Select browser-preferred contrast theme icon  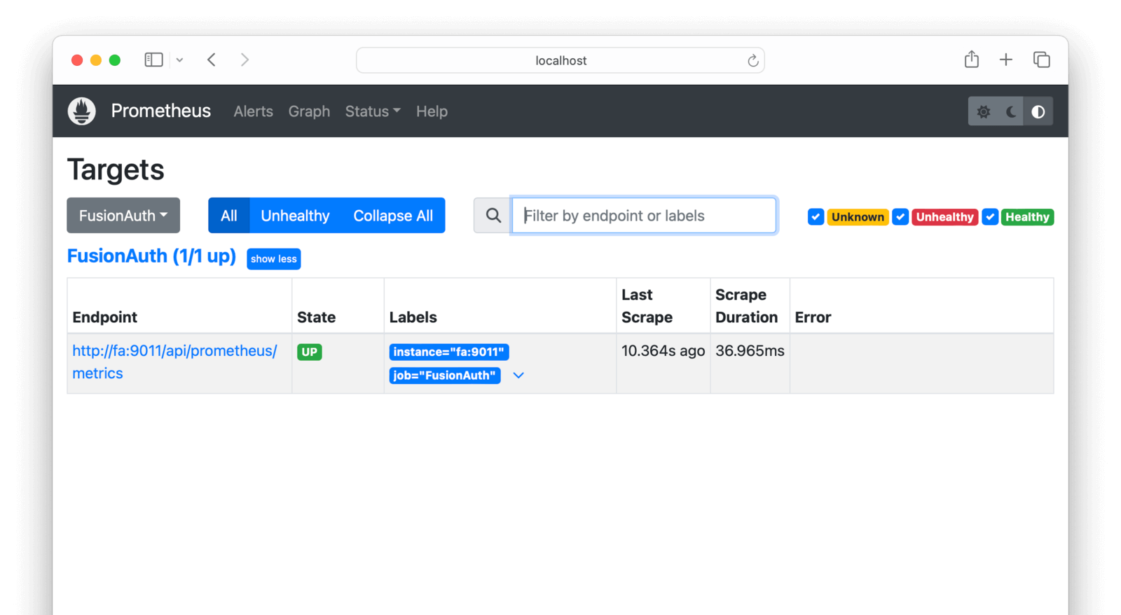click(x=1038, y=112)
